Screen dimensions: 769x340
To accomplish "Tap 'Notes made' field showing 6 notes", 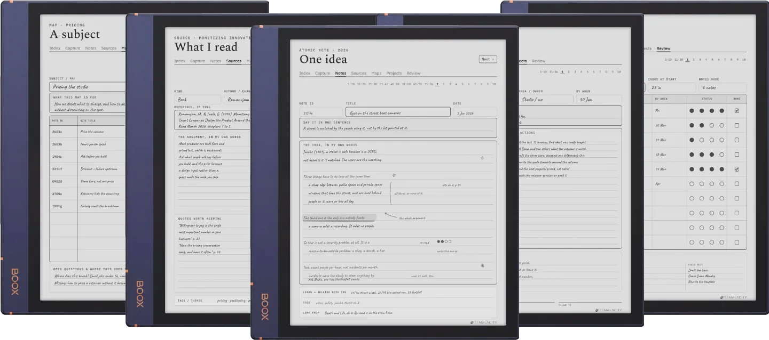I will [x=722, y=87].
